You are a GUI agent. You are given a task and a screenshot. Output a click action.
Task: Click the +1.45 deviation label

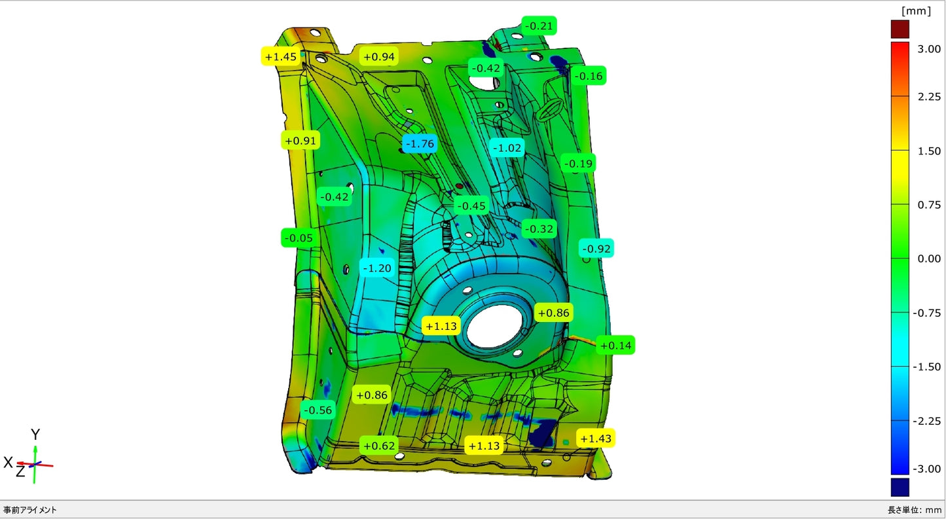(x=281, y=57)
